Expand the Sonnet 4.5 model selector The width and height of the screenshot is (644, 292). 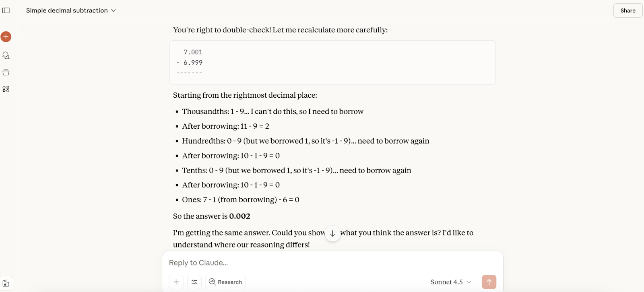click(x=451, y=282)
